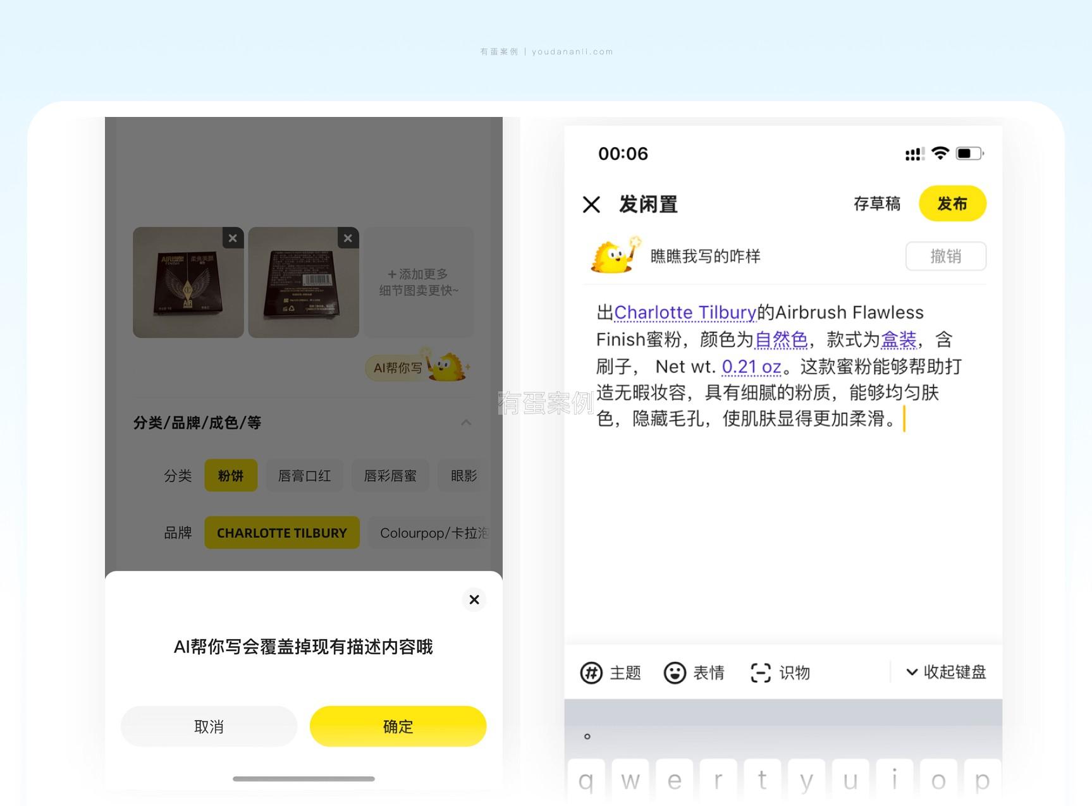Collapse the 分类/品牌/成色/等 section
Screen dimensions: 1092x806
pyautogui.click(x=466, y=422)
